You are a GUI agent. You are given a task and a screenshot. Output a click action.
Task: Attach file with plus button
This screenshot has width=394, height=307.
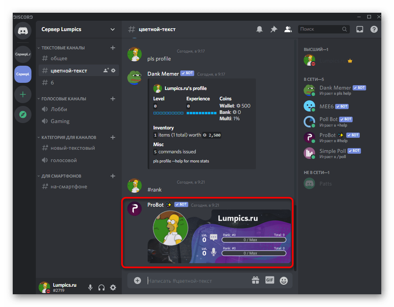[137, 280]
